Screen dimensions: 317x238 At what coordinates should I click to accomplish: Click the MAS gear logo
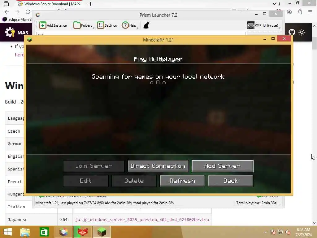[10, 32]
